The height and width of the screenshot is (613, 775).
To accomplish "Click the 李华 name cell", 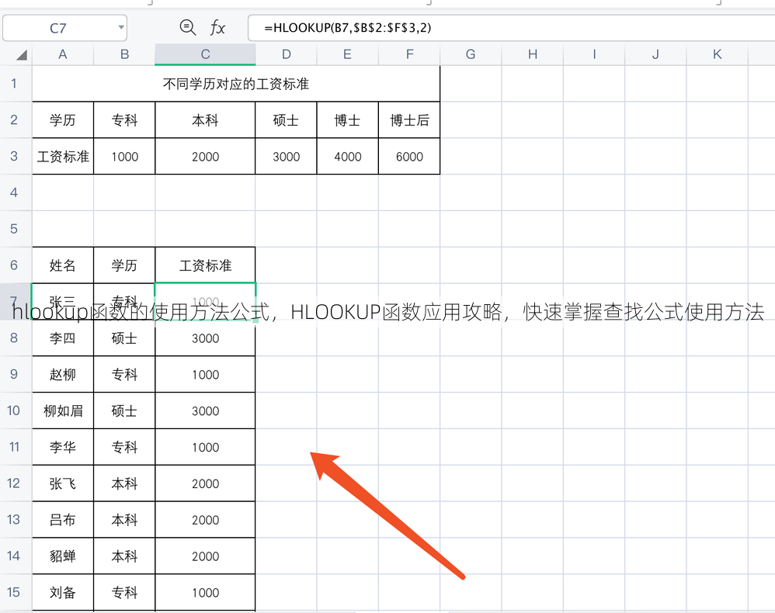I will 63,446.
